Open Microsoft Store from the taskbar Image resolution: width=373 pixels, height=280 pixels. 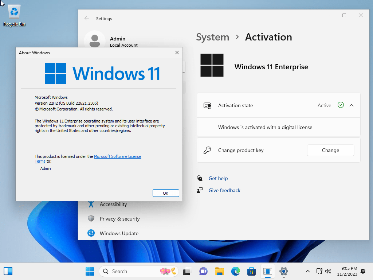coord(251,271)
